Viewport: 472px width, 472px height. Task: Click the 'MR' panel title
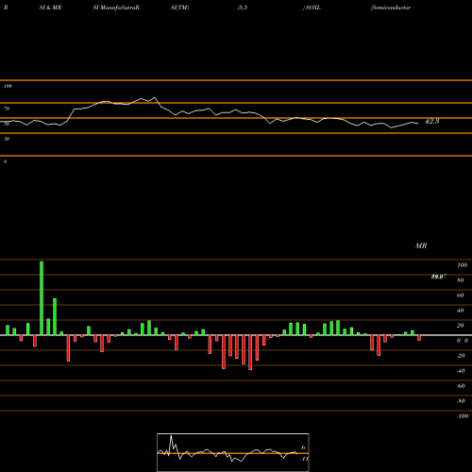point(421,245)
